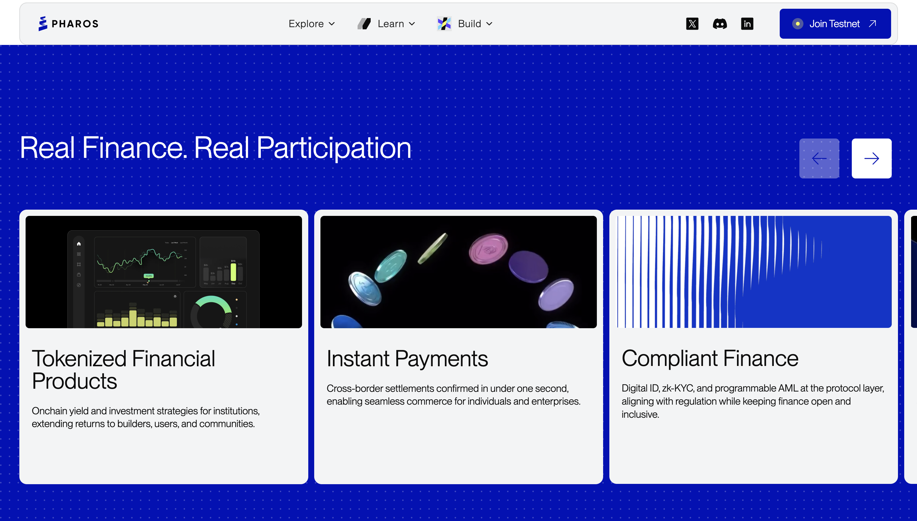Open the Tokenized Financial Products dashboard thumbnail
Viewport: 917px width, 521px height.
tap(163, 272)
